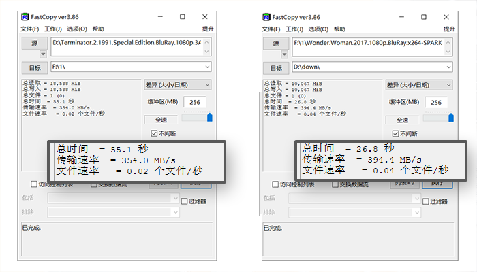477x272 pixels.
Task: Click 总读取 = 18,588 MiB line
Action: (52, 83)
